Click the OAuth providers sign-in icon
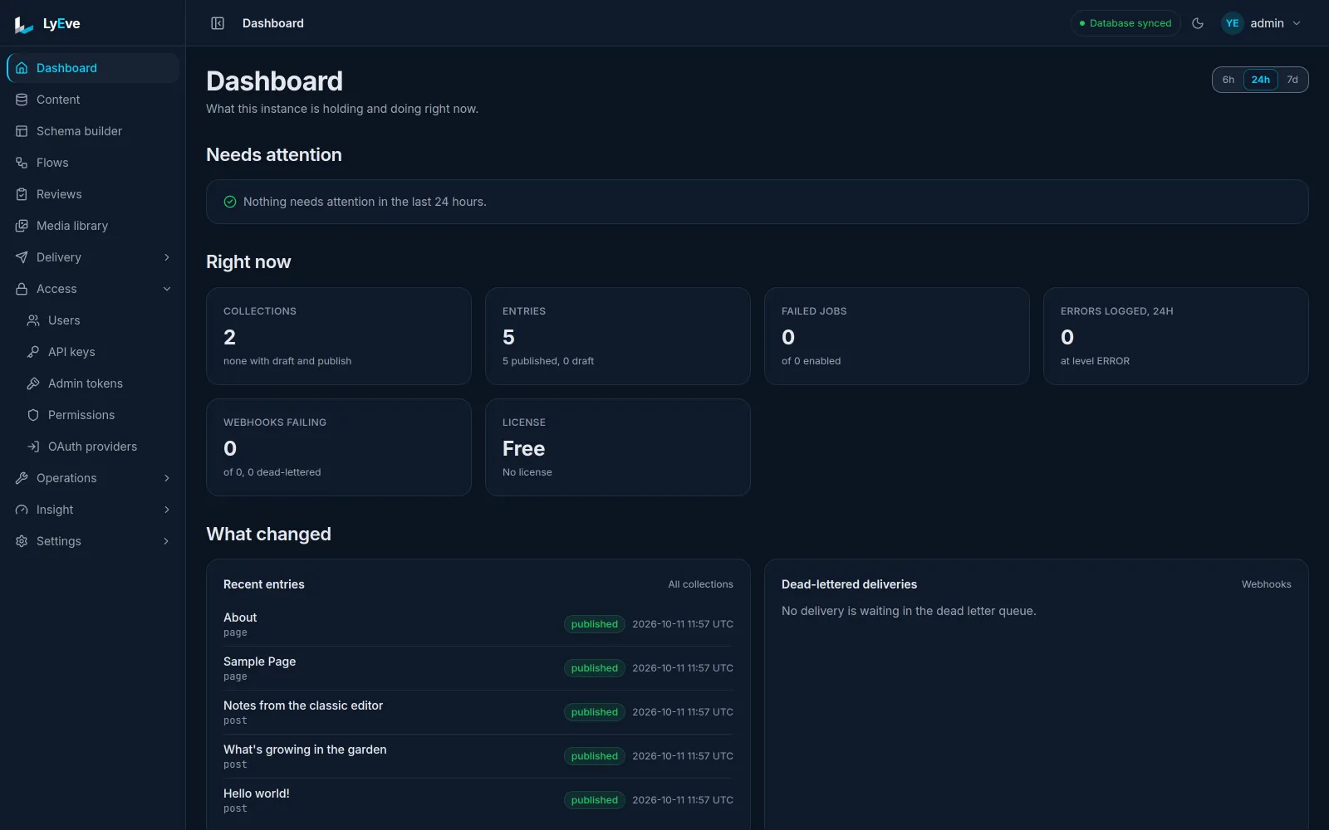1329x830 pixels. 33,447
